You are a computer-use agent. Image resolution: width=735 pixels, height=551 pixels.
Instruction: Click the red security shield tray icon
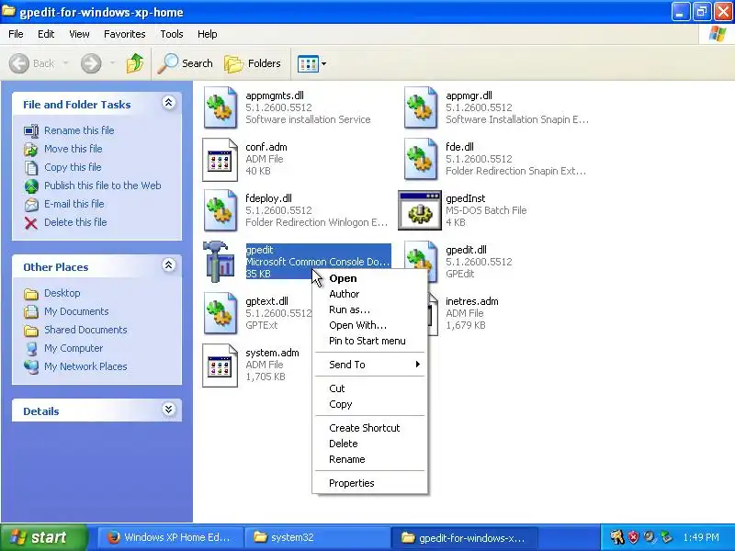pyautogui.click(x=633, y=537)
